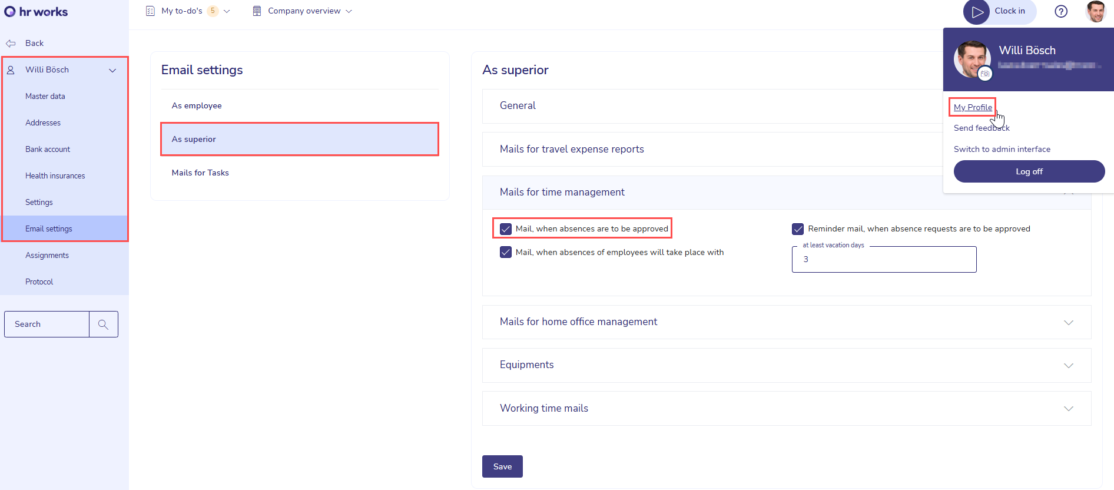This screenshot has width=1114, height=490.
Task: Click the hr works logo
Action: tap(36, 12)
